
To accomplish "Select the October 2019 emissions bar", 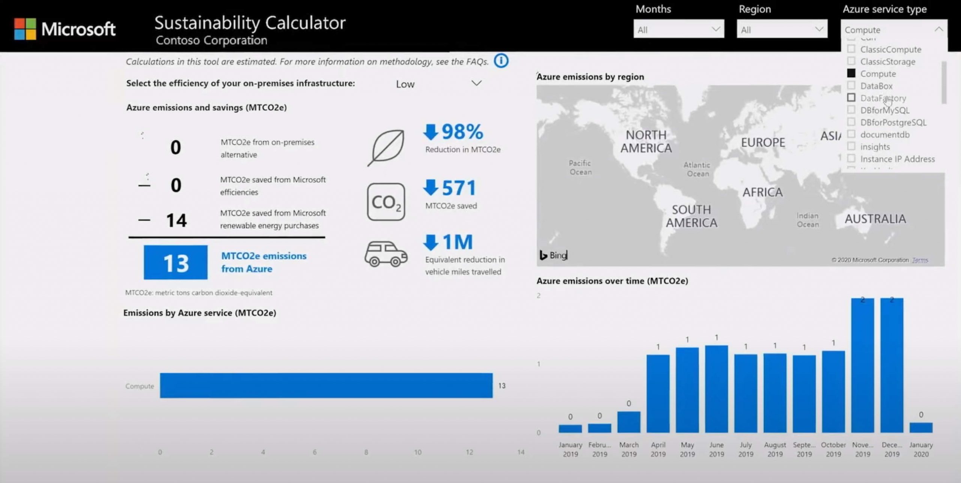I will coord(833,392).
